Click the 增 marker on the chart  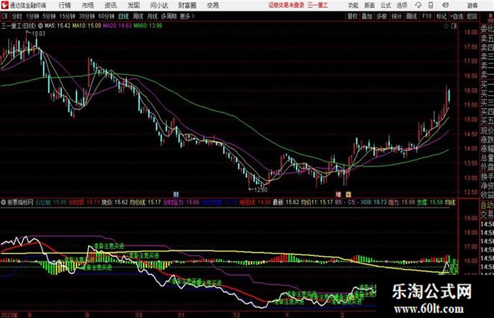(338, 194)
